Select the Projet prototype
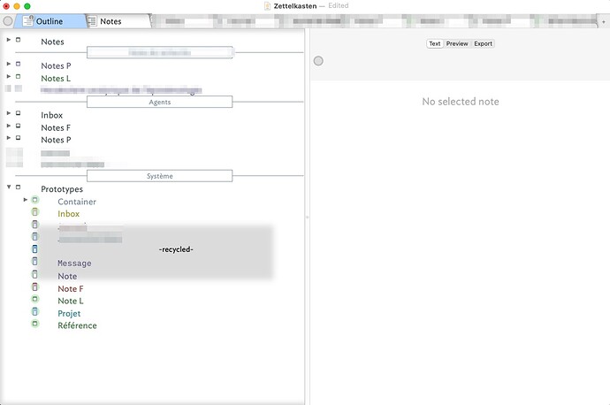610x405 pixels. click(x=69, y=314)
